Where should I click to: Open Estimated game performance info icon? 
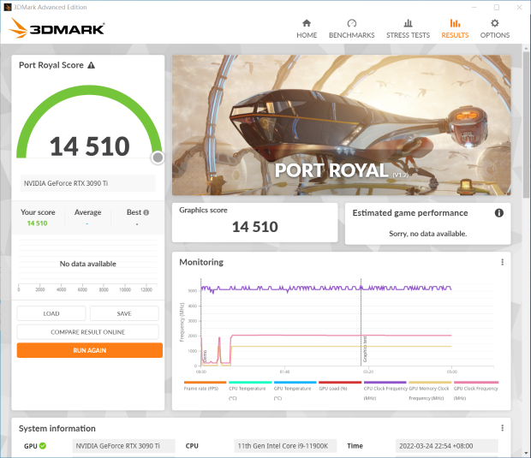point(498,213)
